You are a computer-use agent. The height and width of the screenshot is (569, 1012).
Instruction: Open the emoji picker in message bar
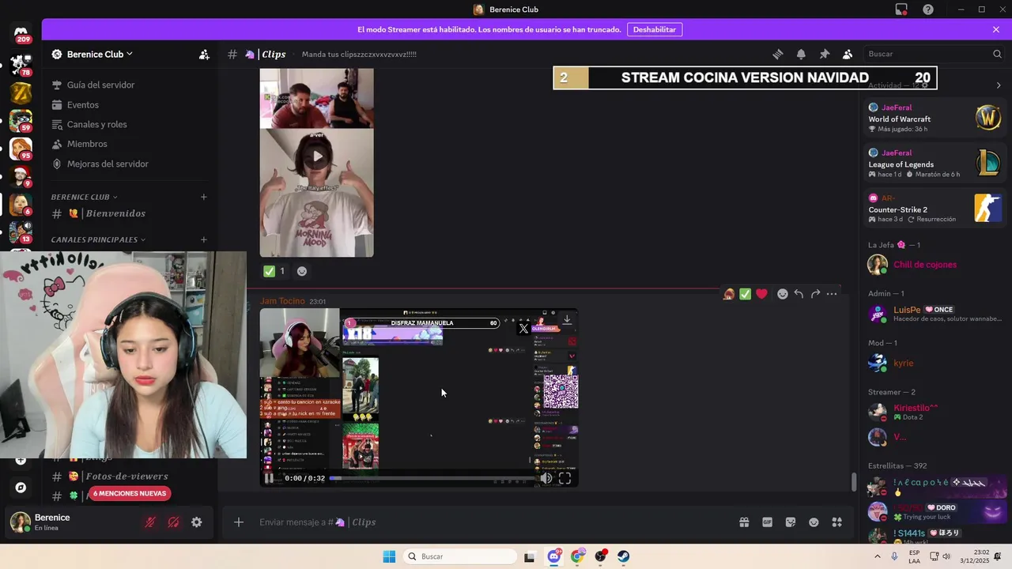[814, 522]
